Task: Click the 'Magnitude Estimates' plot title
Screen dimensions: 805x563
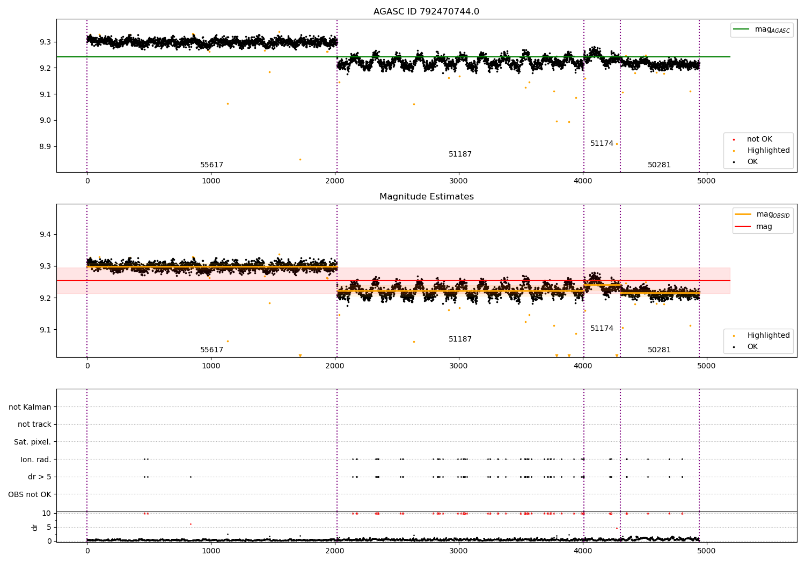Action: (426, 197)
